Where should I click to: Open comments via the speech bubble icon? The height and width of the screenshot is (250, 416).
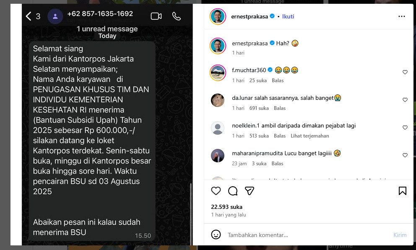[x=233, y=191]
